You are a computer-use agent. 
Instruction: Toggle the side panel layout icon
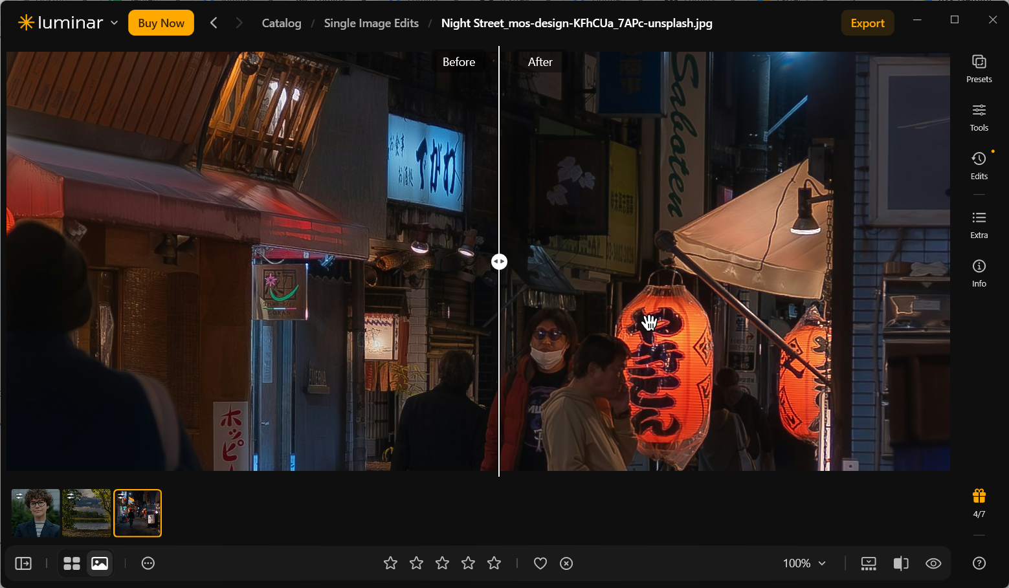(23, 563)
